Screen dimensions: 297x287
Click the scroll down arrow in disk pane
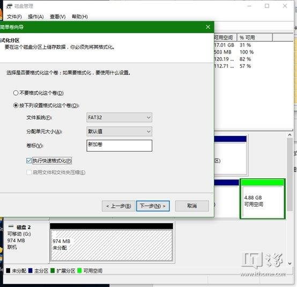(x=289, y=263)
